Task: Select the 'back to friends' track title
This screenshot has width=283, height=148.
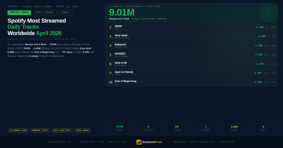Action: coord(124,72)
